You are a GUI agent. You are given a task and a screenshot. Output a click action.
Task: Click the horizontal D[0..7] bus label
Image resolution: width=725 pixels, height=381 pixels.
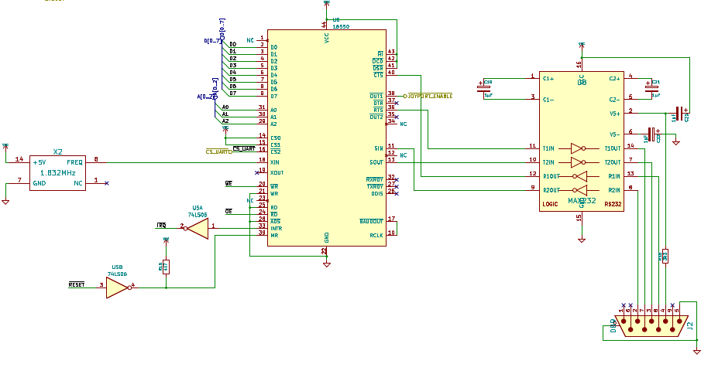212,41
